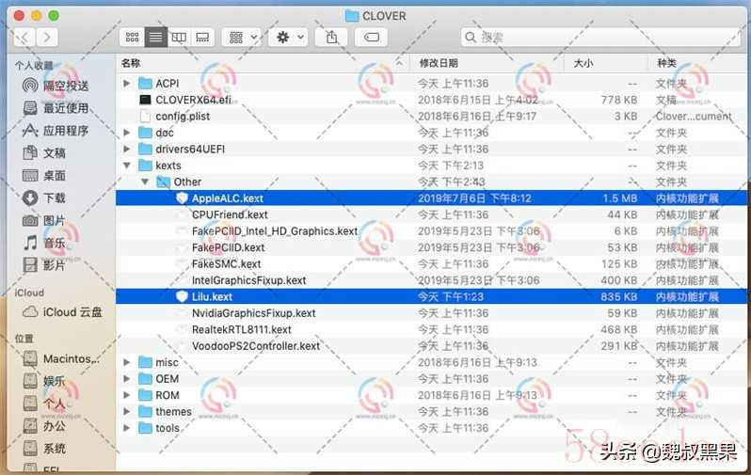Sort by 名称 column header
This screenshot has height=475, width=751.
point(263,63)
